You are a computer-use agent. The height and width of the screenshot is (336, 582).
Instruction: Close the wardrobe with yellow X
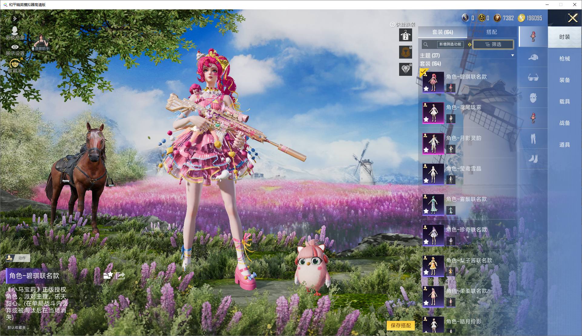573,18
